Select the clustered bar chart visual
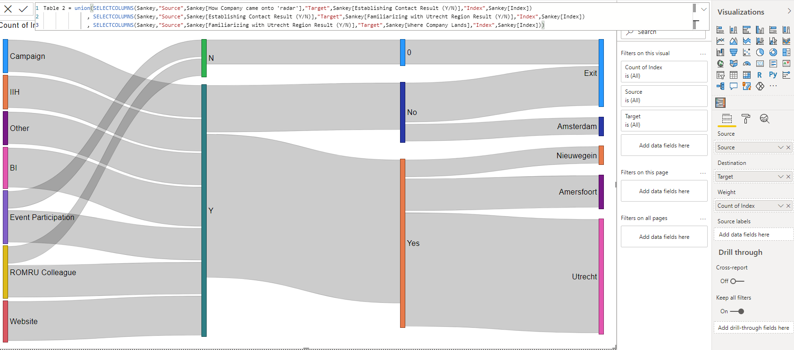Viewport: 794px width, 350px height. (747, 30)
